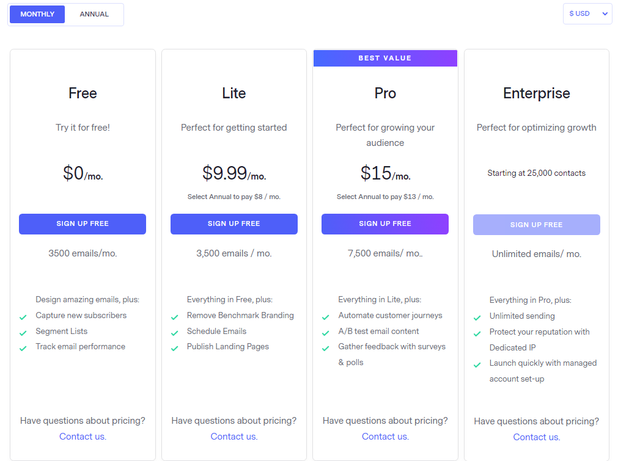
Task: Click checkmark beside Unlimited sending
Action: click(477, 318)
